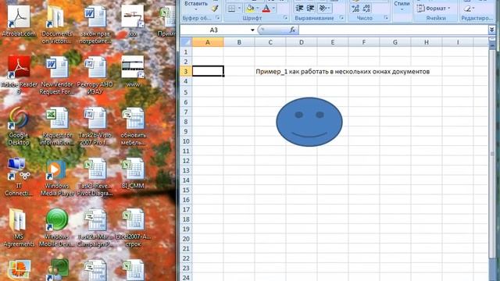The width and height of the screenshot is (500, 281).
Task: Select row 12 header
Action: (x=186, y=161)
